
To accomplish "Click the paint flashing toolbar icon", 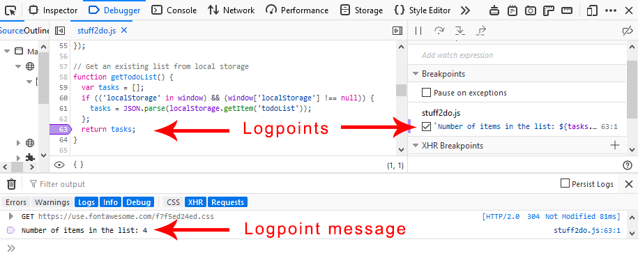I will 494,10.
